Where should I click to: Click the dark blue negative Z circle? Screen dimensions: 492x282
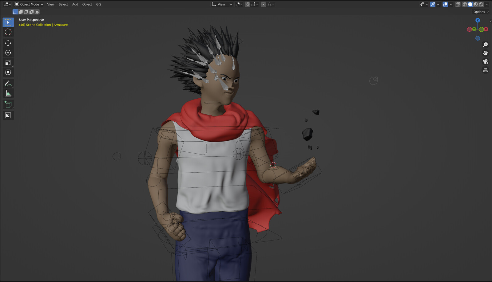click(478, 38)
